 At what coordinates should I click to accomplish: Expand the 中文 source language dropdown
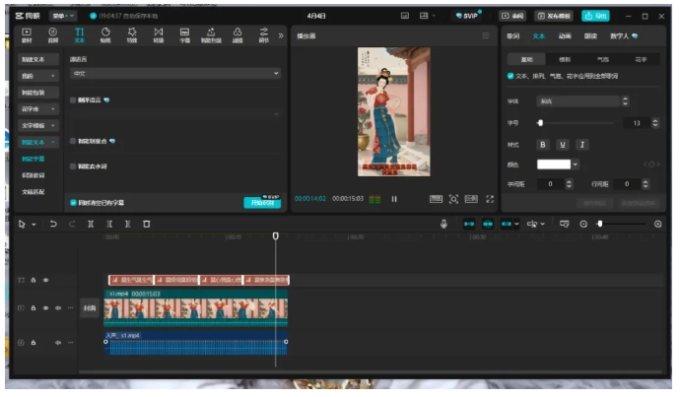click(x=175, y=74)
